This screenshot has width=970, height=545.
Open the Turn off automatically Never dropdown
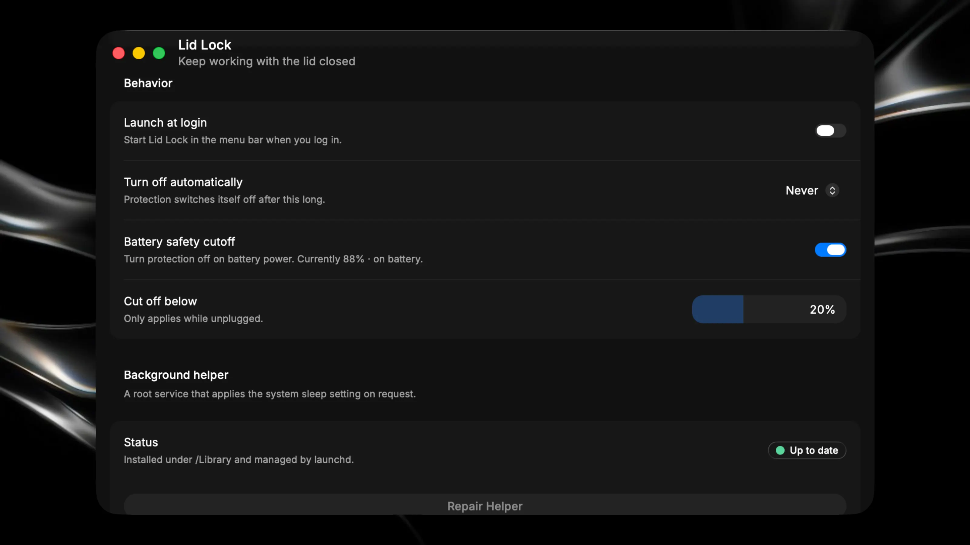pyautogui.click(x=812, y=190)
